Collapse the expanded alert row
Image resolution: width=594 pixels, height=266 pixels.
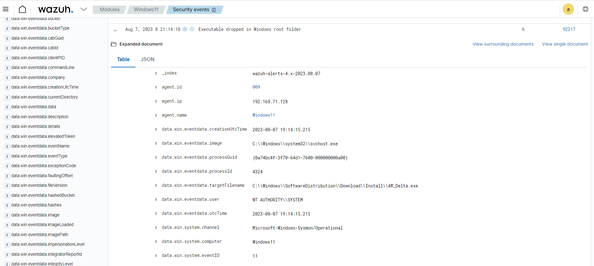[115, 30]
